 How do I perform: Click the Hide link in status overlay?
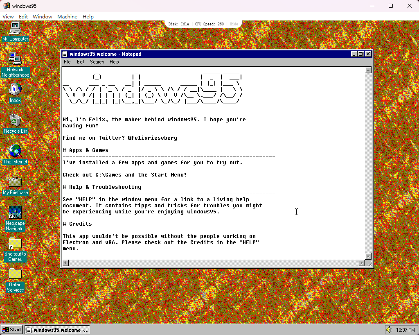[234, 24]
